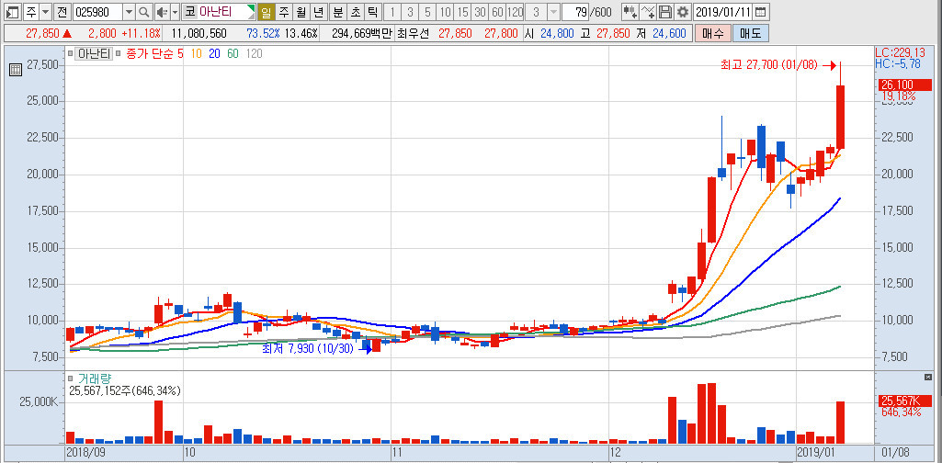Click the current price 27,850 value
Image resolution: width=942 pixels, height=463 pixels.
coord(42,33)
